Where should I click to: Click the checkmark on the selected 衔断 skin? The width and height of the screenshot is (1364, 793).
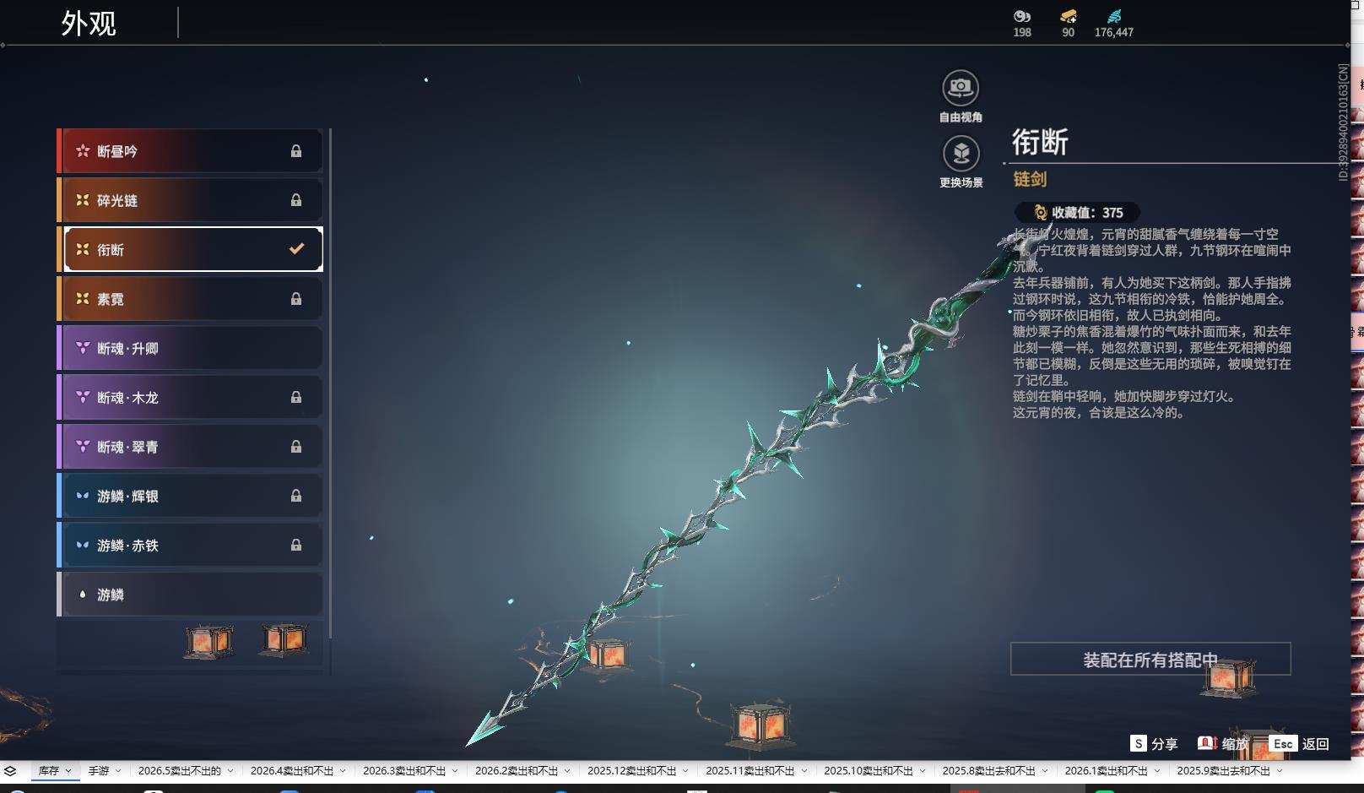pos(296,249)
